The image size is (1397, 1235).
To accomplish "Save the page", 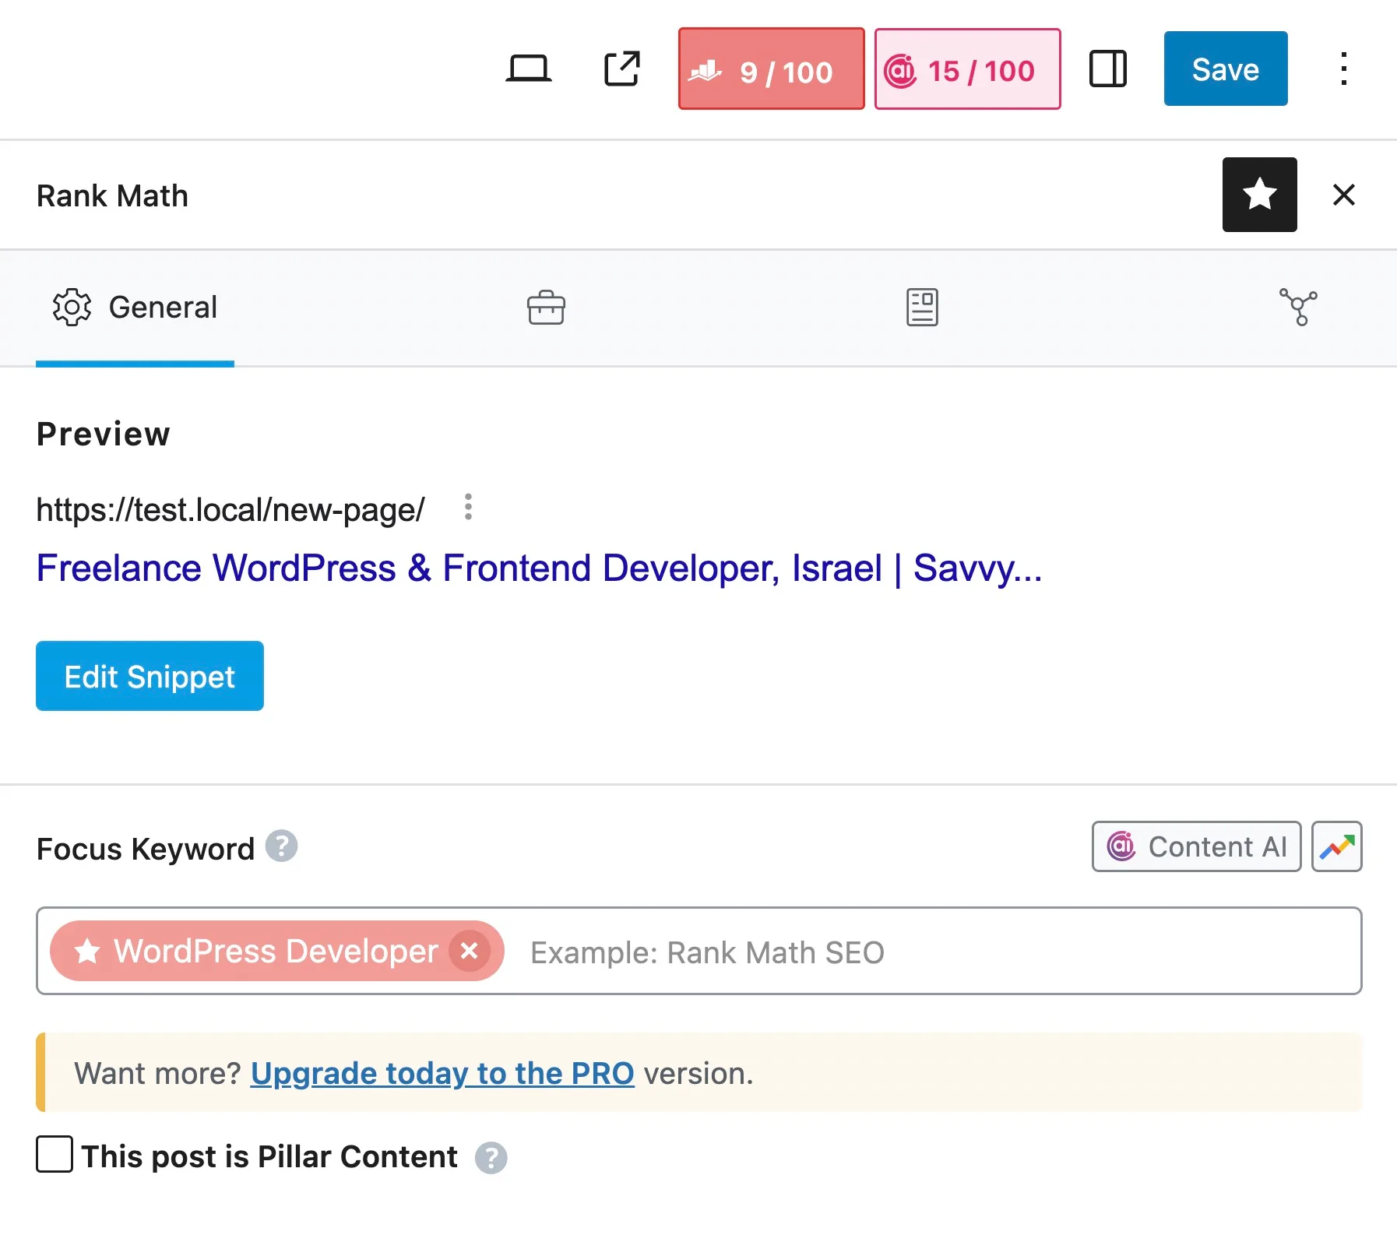I will click(x=1226, y=69).
